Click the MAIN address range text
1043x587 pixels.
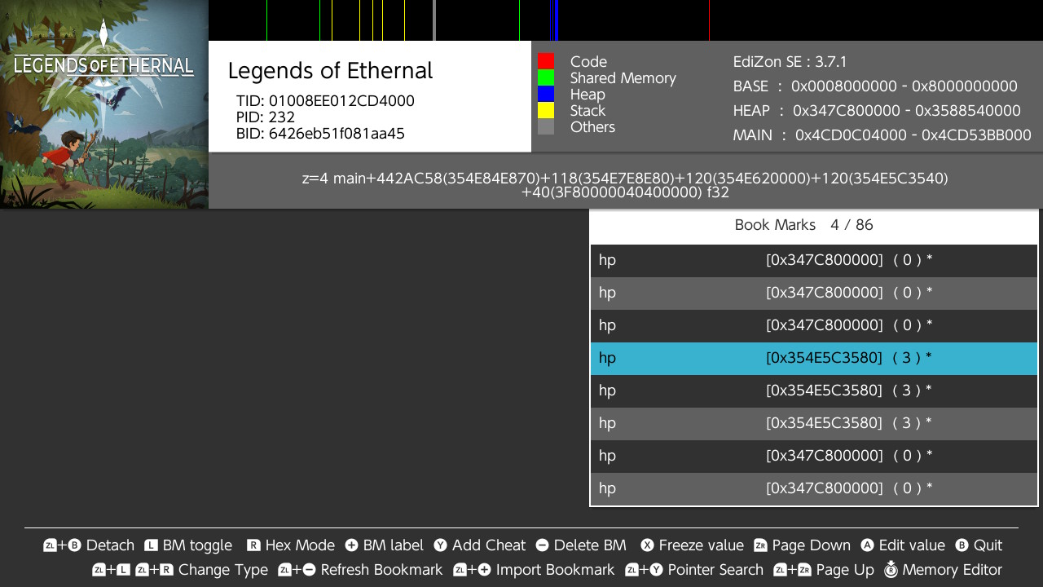[882, 135]
